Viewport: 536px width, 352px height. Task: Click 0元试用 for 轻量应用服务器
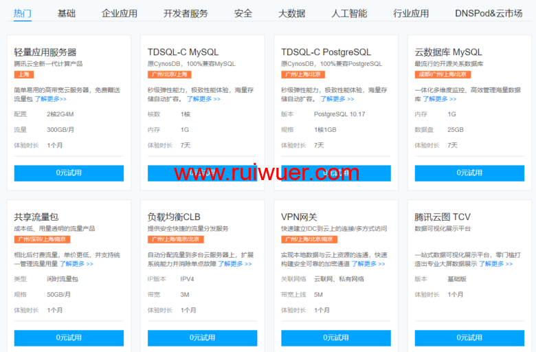(x=69, y=173)
